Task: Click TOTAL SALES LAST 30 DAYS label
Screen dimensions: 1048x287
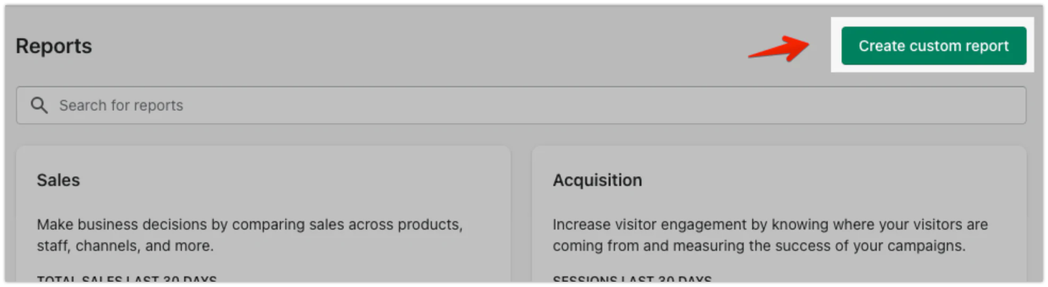Action: click(x=127, y=280)
